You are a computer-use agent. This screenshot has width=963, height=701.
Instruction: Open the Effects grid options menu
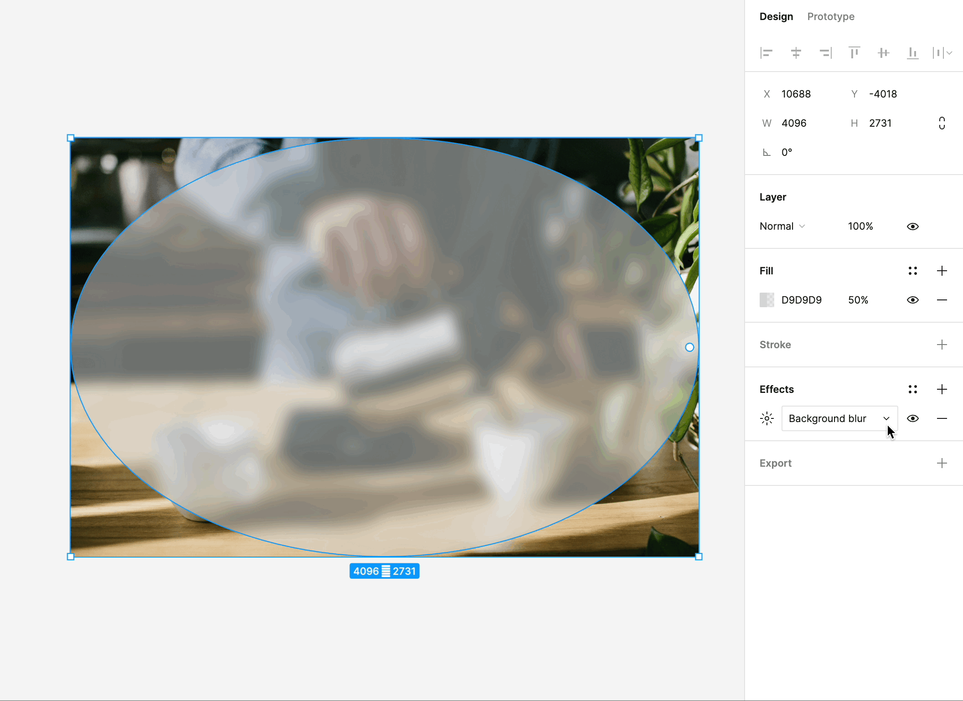point(913,389)
